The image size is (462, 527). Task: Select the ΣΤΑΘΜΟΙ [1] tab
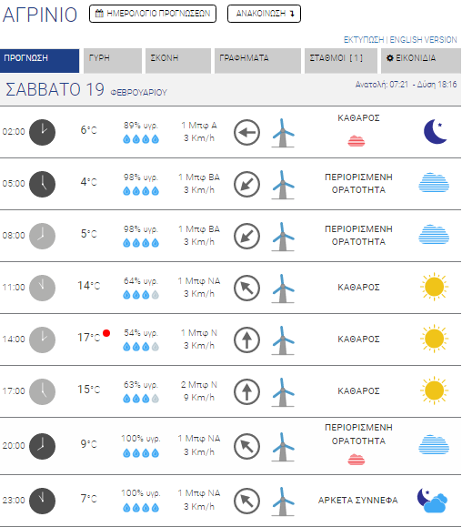pos(341,60)
